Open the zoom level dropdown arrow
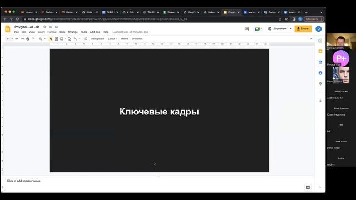 point(44,39)
